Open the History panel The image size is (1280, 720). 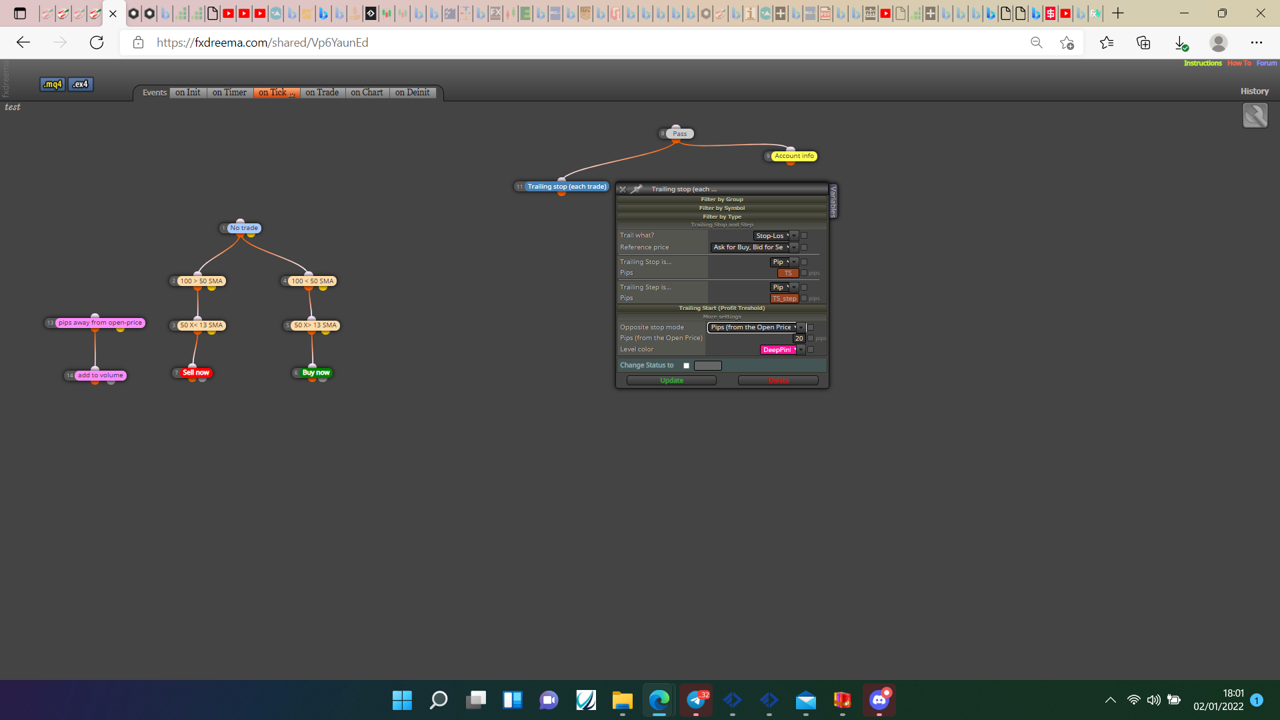coord(1254,91)
